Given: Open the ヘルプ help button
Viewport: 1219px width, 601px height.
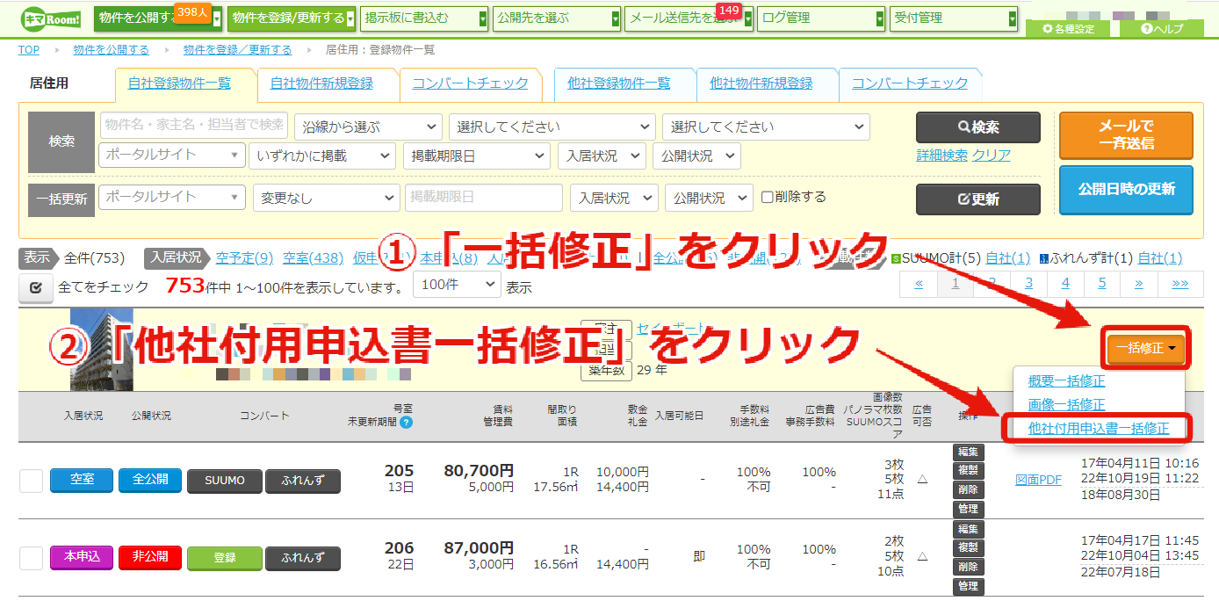Looking at the screenshot, I should click(1161, 29).
